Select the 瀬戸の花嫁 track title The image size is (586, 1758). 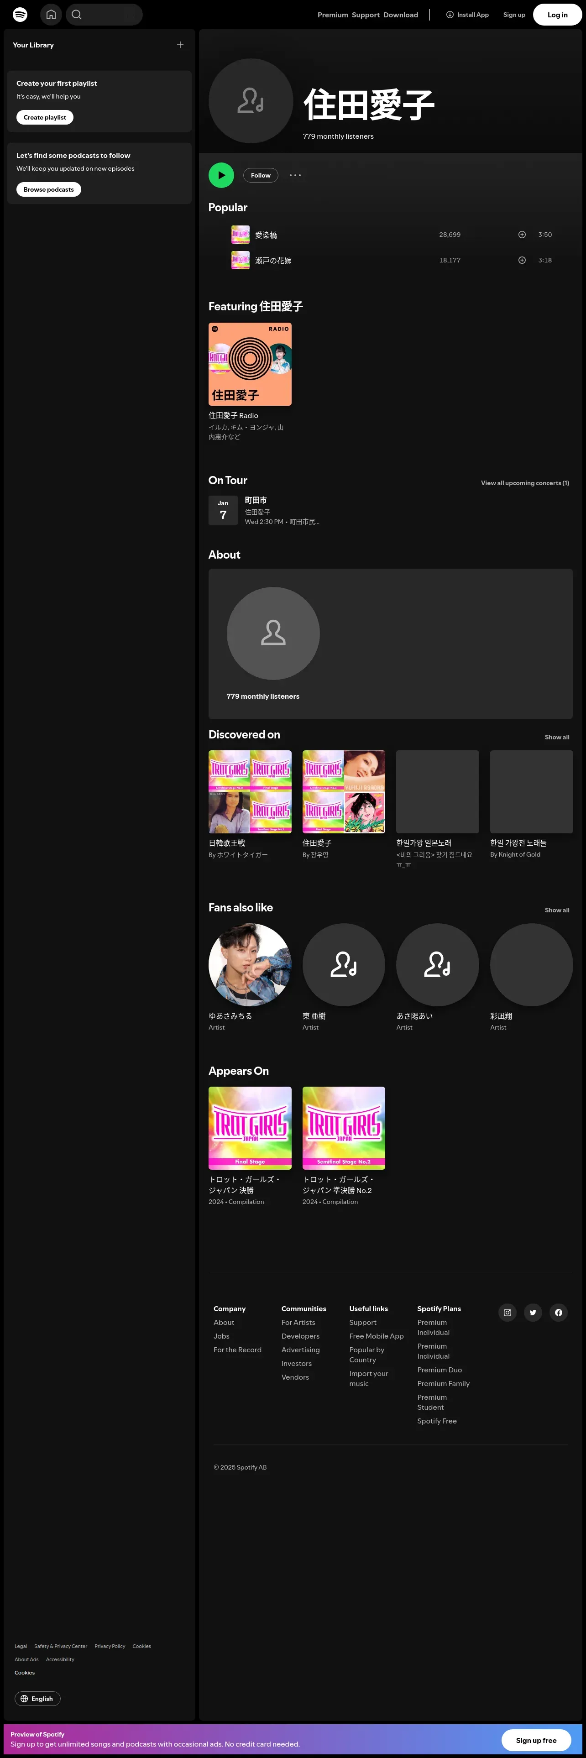(x=273, y=260)
